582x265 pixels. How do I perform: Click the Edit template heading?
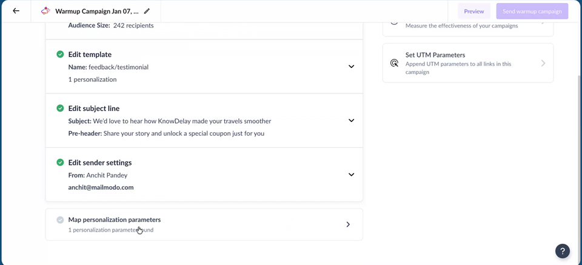pos(90,55)
